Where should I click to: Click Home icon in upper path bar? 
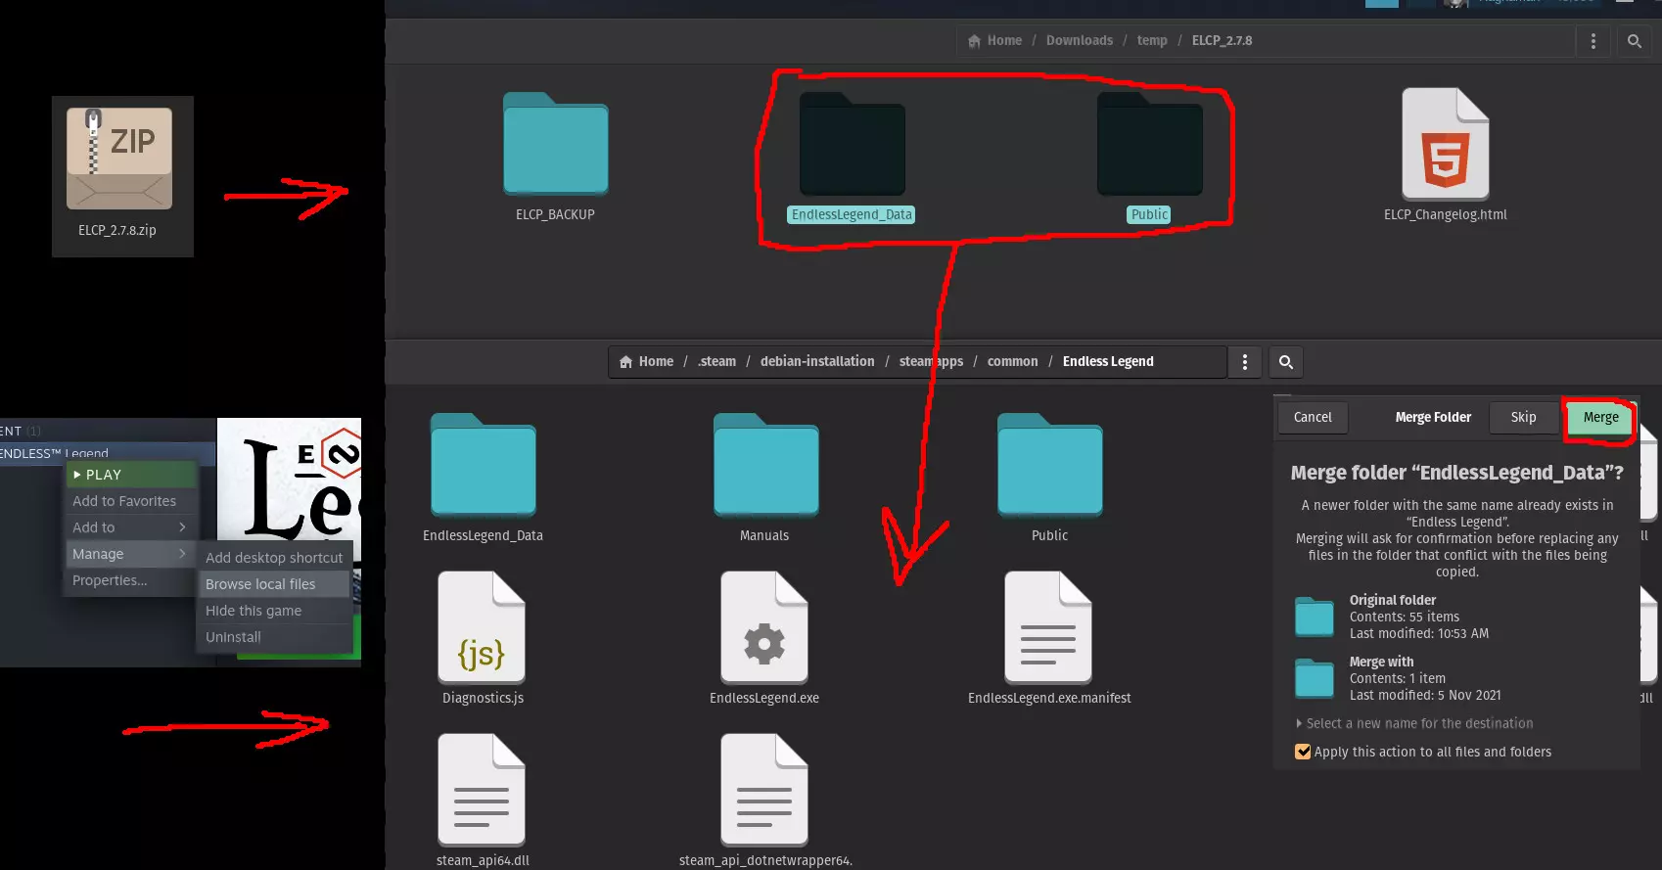(974, 41)
